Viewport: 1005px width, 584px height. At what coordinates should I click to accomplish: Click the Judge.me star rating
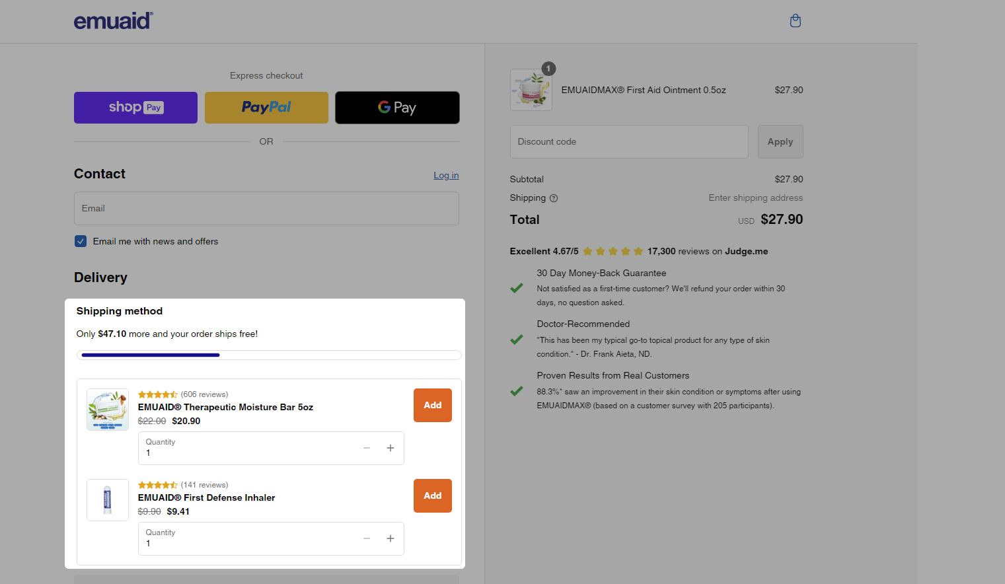[613, 251]
